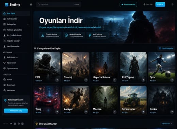
Task: Click the arrow icon on Rol Yapma card
Action: [x=143, y=80]
